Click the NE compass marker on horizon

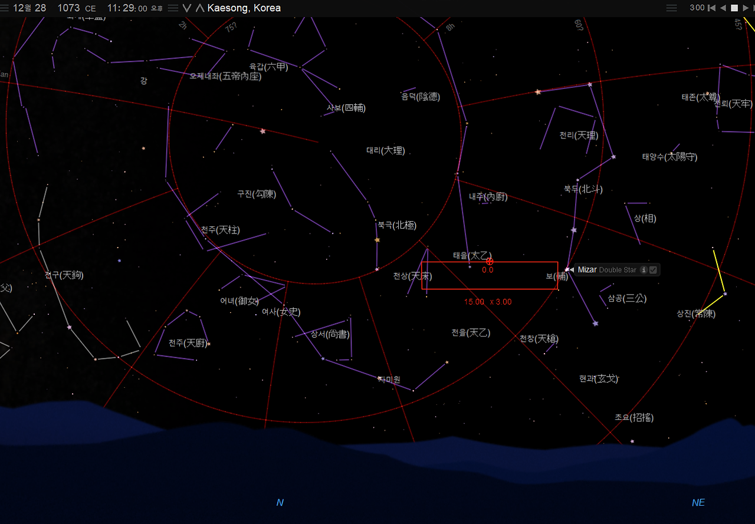(x=698, y=503)
